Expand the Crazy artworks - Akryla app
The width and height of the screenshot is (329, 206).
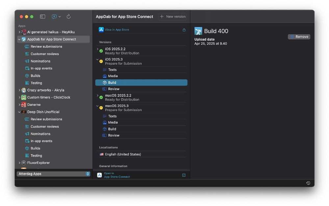[19, 90]
